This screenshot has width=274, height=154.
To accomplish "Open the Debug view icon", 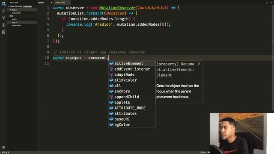I will pos(3,25).
